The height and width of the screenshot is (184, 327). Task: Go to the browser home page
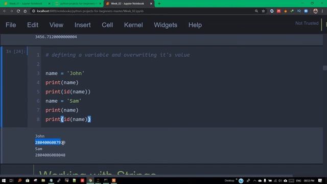pos(25,11)
